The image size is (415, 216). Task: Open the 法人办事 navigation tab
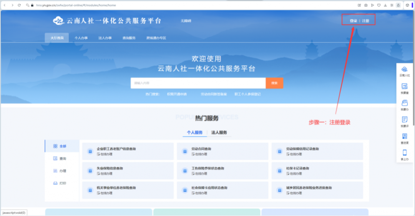point(105,38)
